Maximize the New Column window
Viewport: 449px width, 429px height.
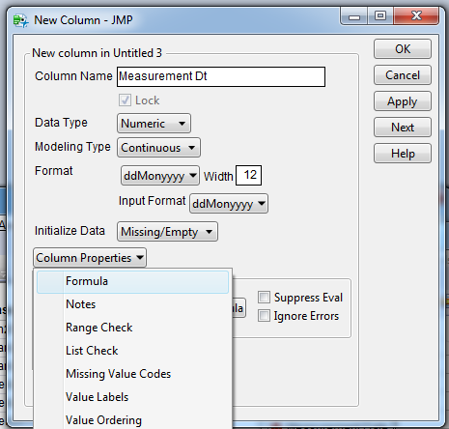[380, 16]
